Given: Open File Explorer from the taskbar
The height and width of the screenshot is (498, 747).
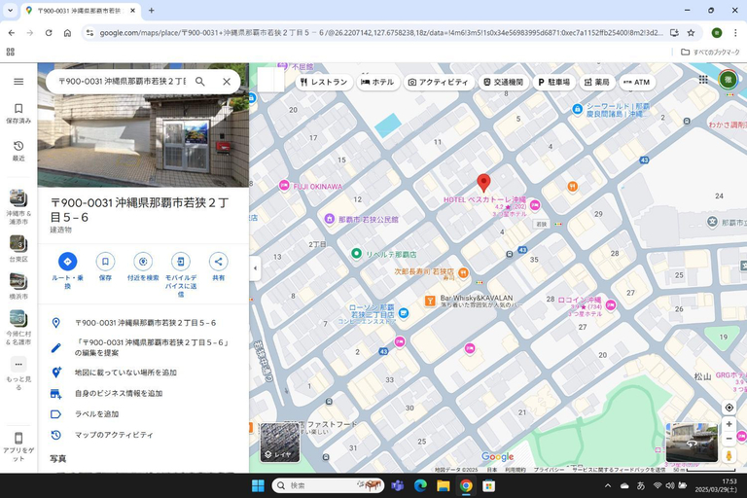Looking at the screenshot, I should (x=444, y=485).
